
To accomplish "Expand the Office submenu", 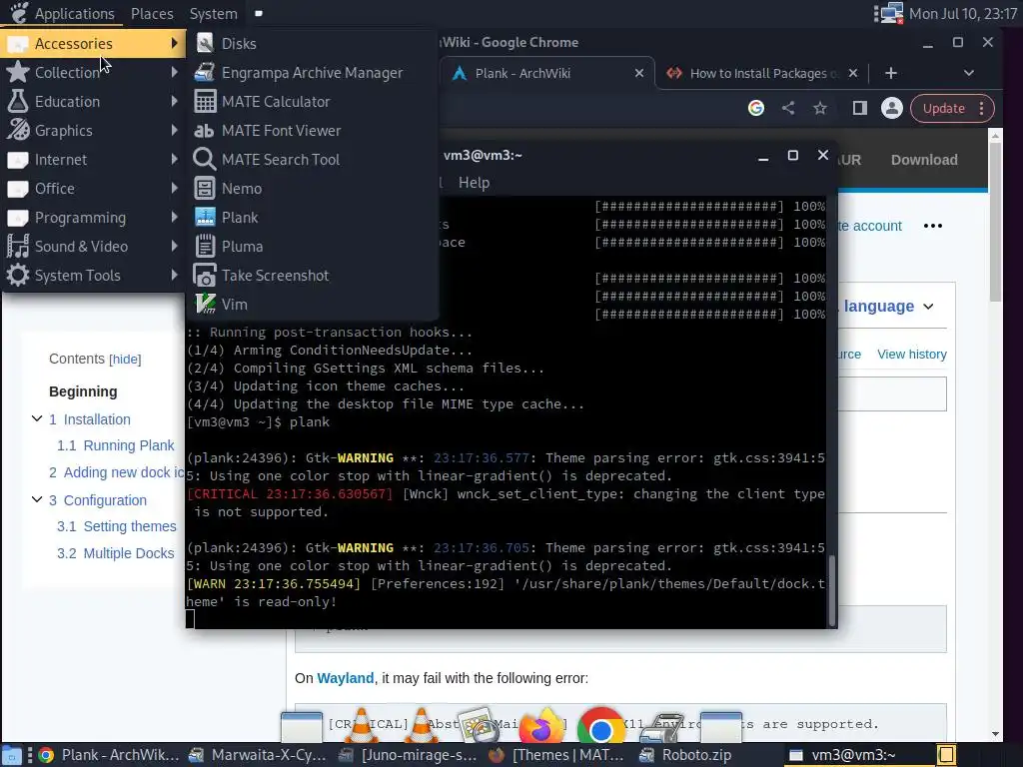I will point(93,189).
